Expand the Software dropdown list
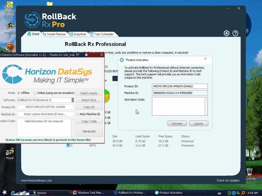Screen dimensions: 262x196 pos(72,100)
